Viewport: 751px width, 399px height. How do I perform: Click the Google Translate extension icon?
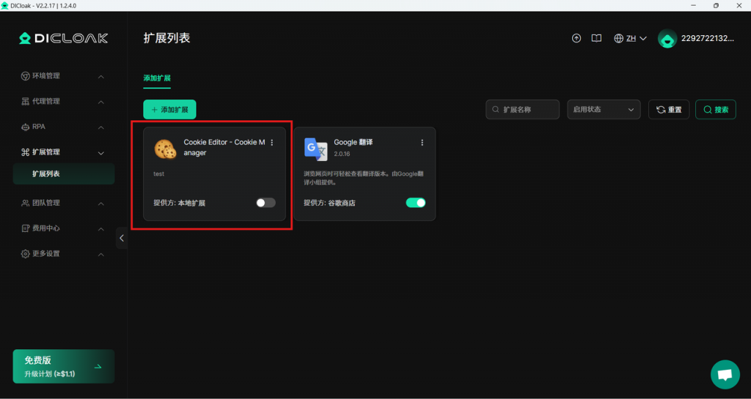(x=315, y=149)
